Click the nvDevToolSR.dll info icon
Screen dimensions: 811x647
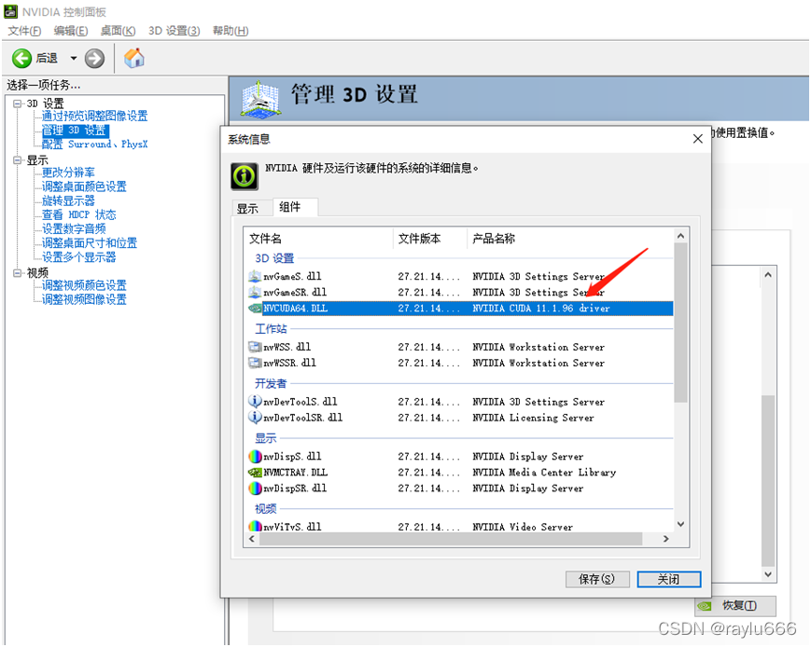pyautogui.click(x=255, y=418)
